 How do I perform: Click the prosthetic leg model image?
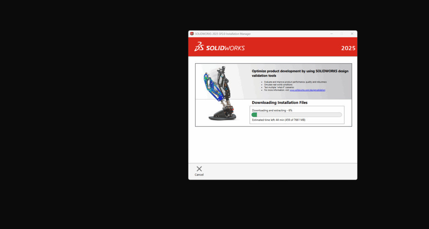click(x=222, y=94)
